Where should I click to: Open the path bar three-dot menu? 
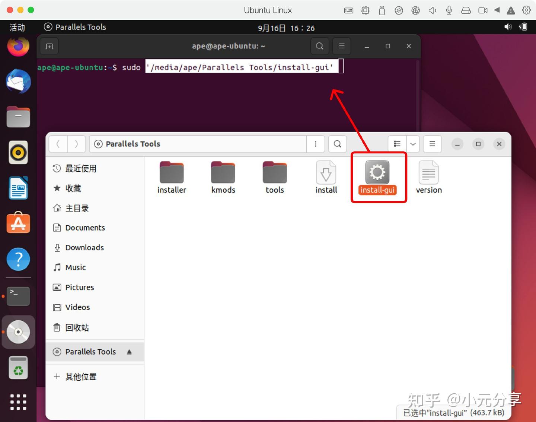click(316, 144)
